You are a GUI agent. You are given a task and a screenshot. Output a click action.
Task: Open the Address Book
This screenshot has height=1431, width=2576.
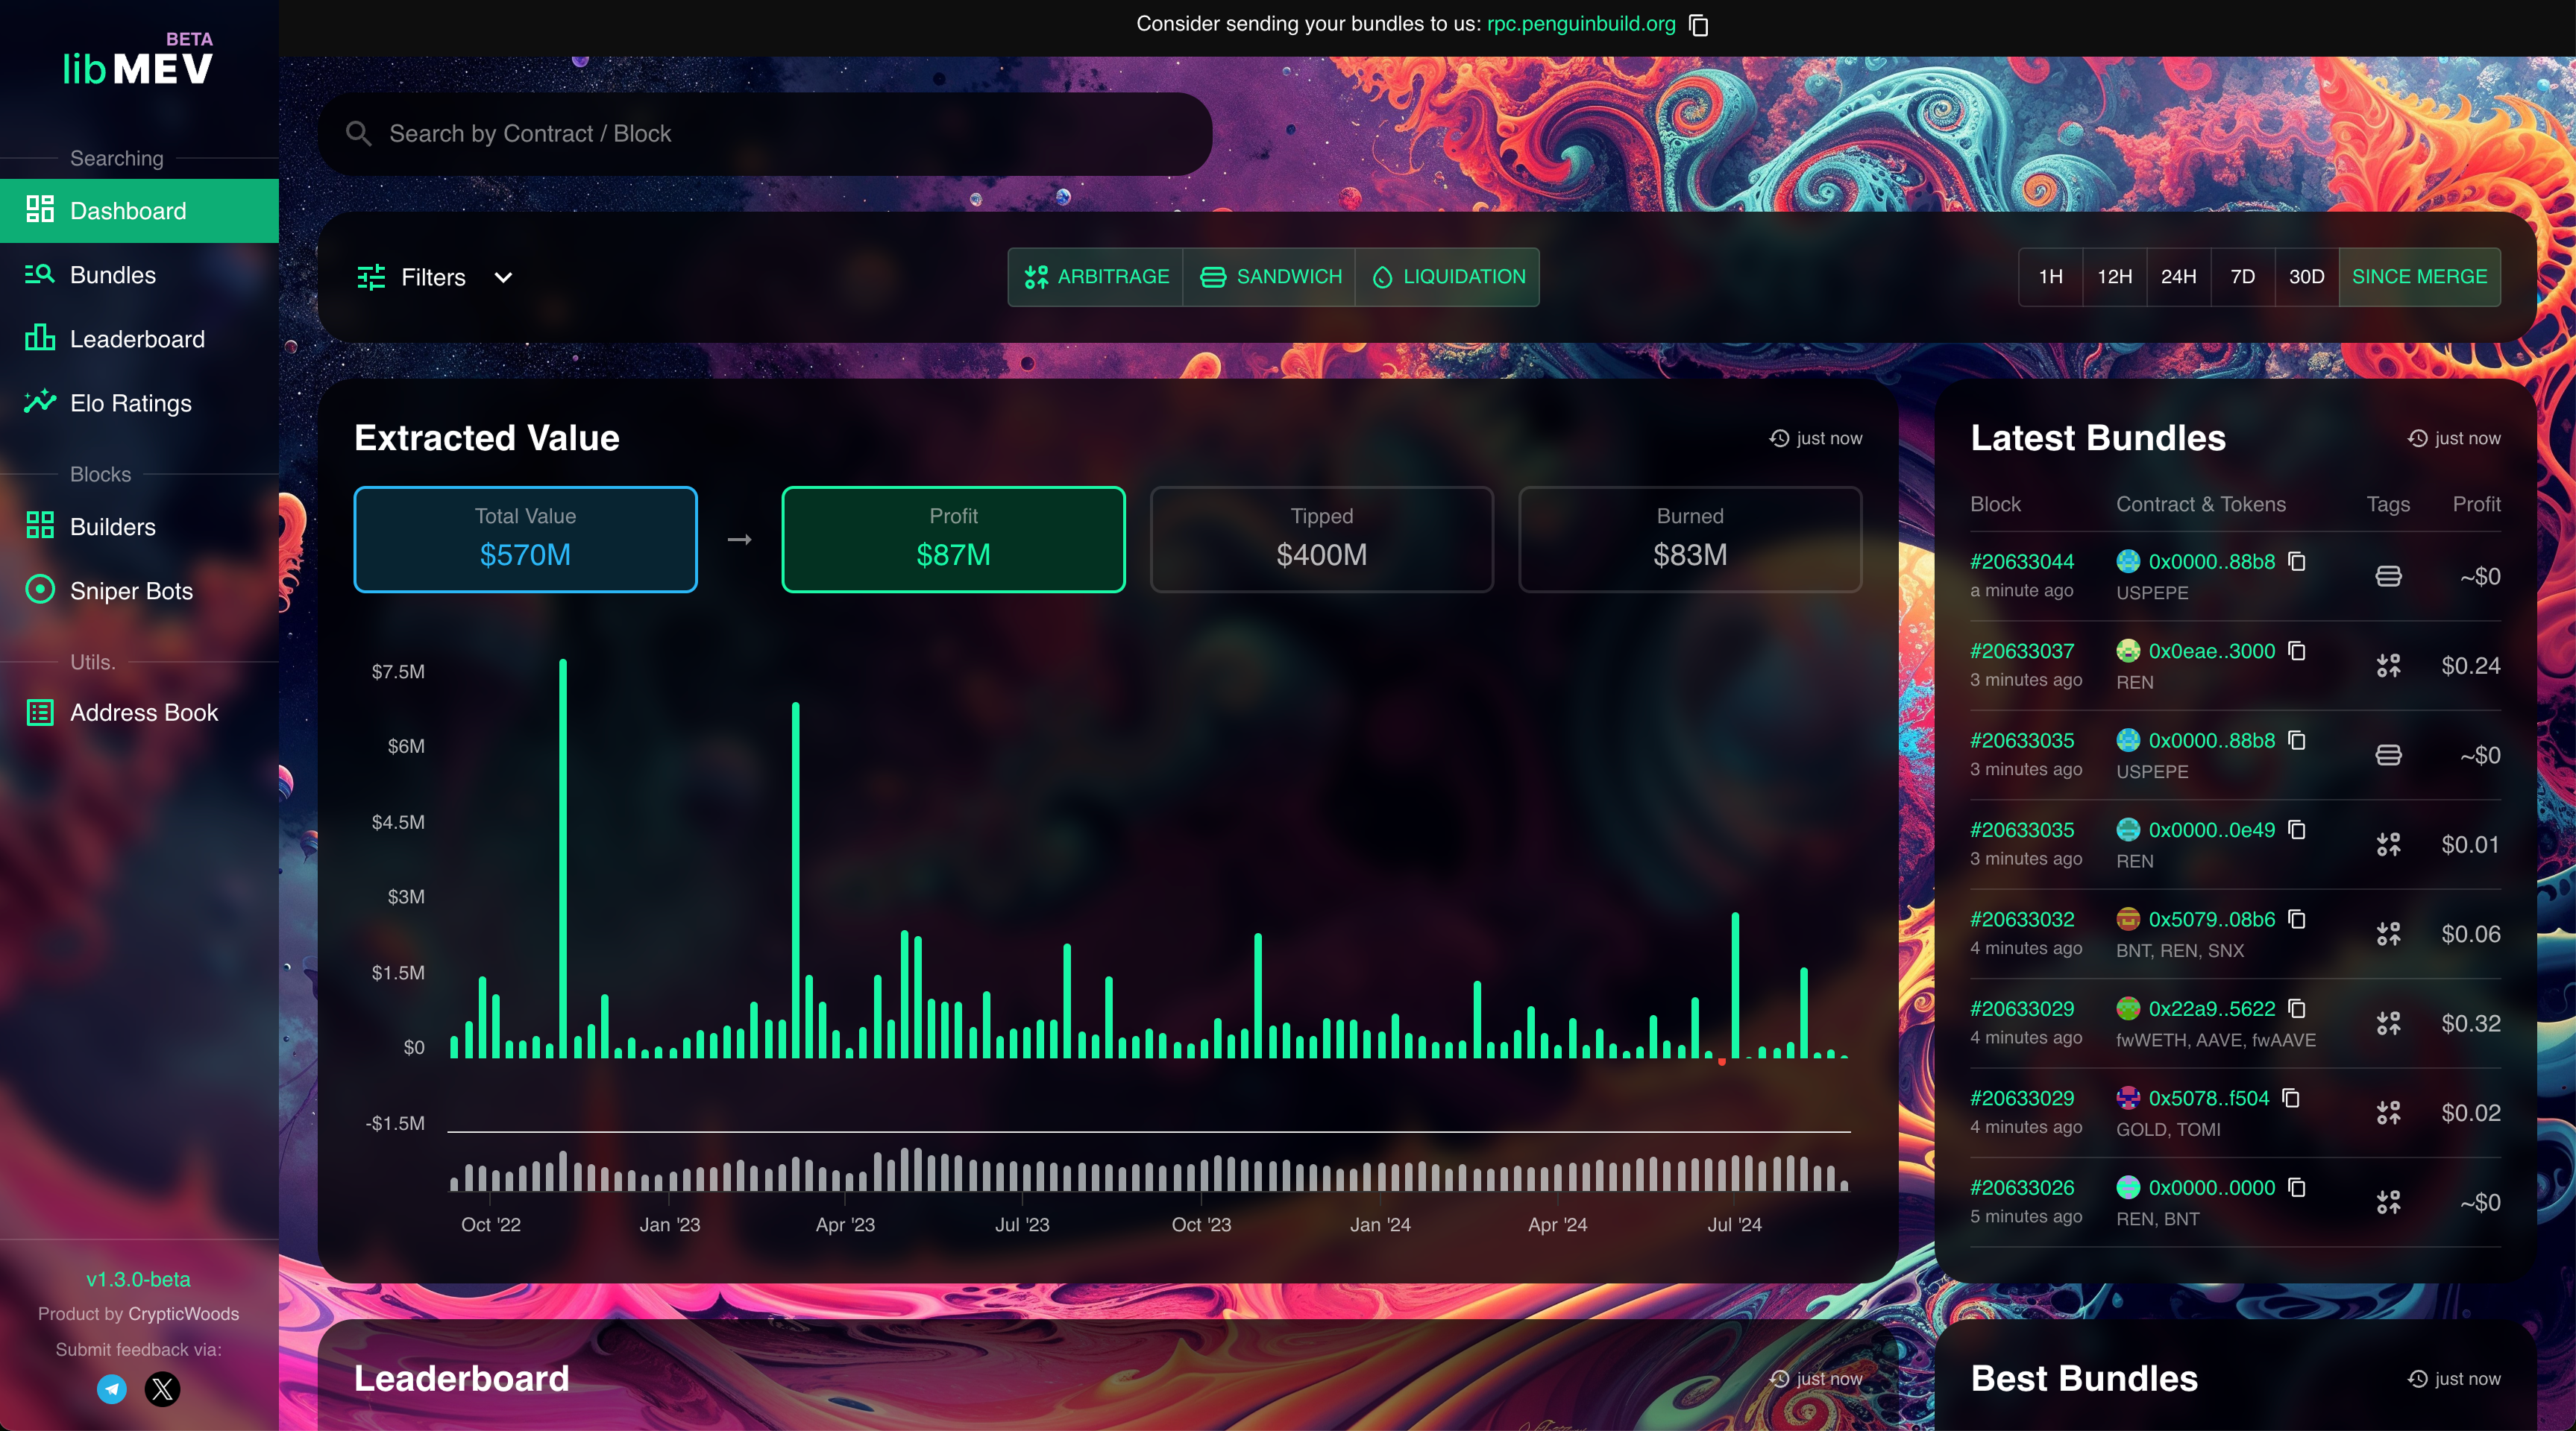click(139, 713)
